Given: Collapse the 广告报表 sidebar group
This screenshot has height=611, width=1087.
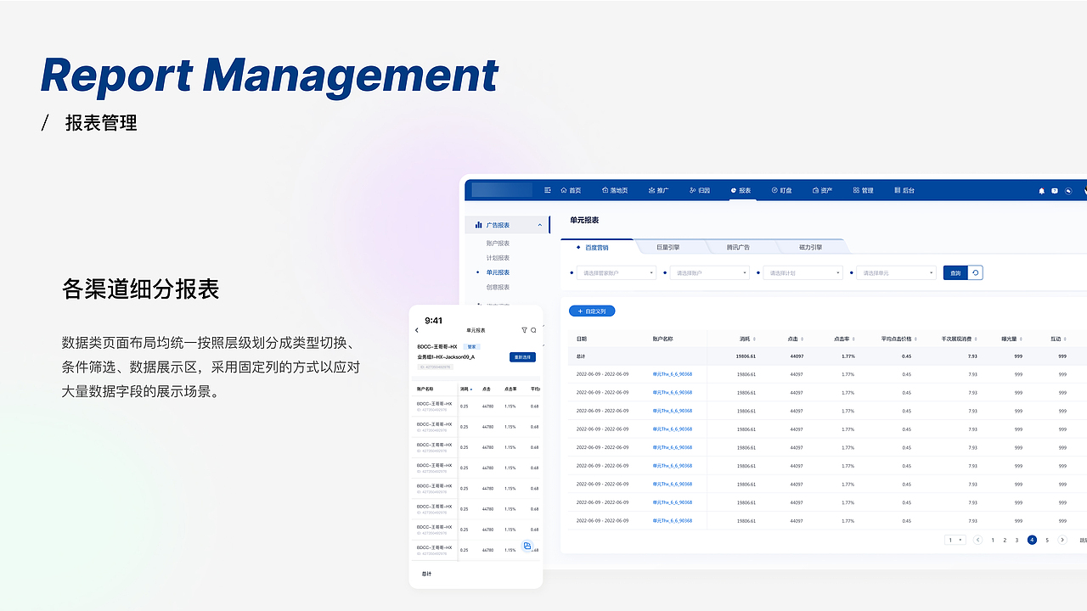Looking at the screenshot, I should [x=540, y=225].
